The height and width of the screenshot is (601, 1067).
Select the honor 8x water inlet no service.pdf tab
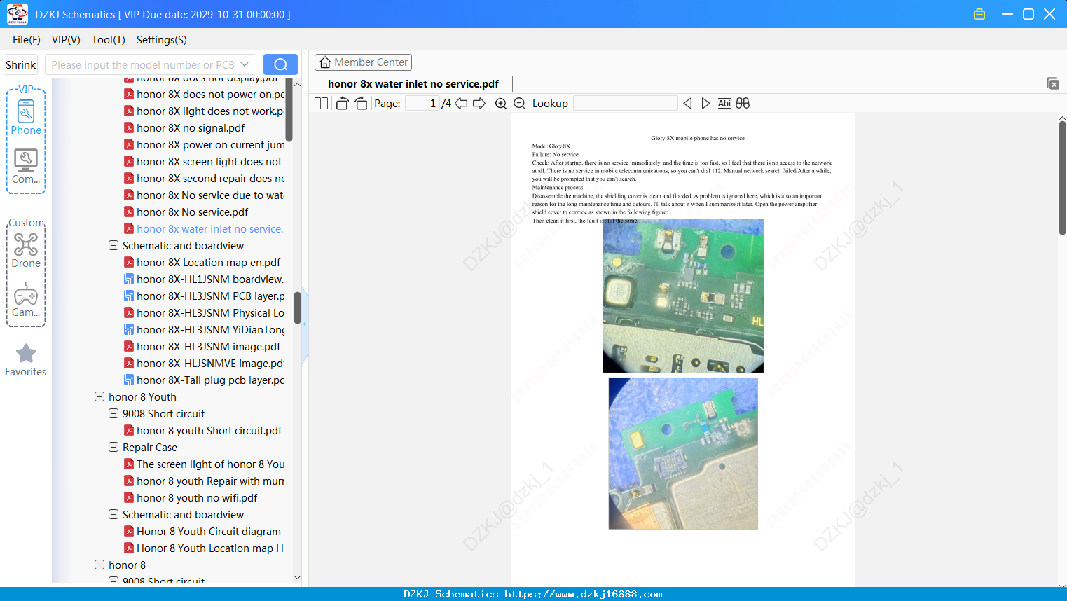(413, 83)
